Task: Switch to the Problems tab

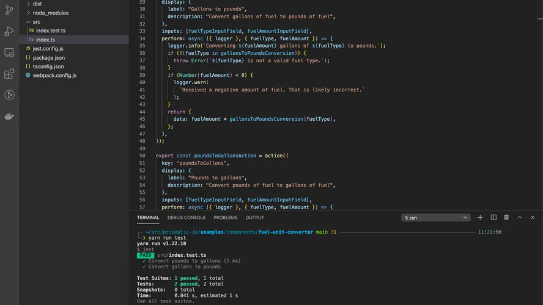Action: pos(226,218)
